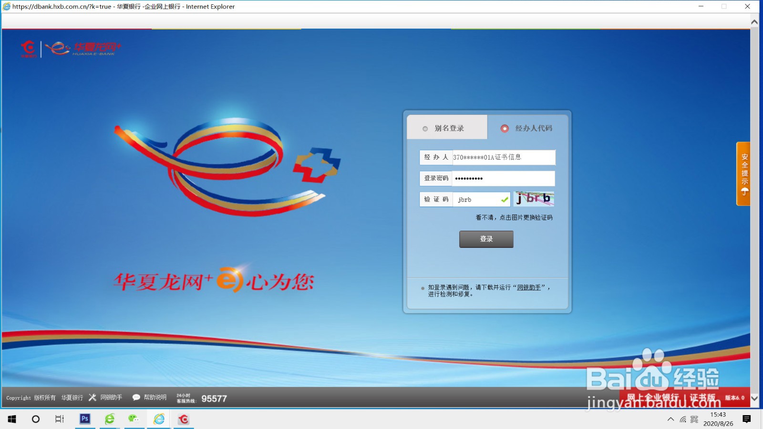Click page scrollbar down arrow

(754, 398)
